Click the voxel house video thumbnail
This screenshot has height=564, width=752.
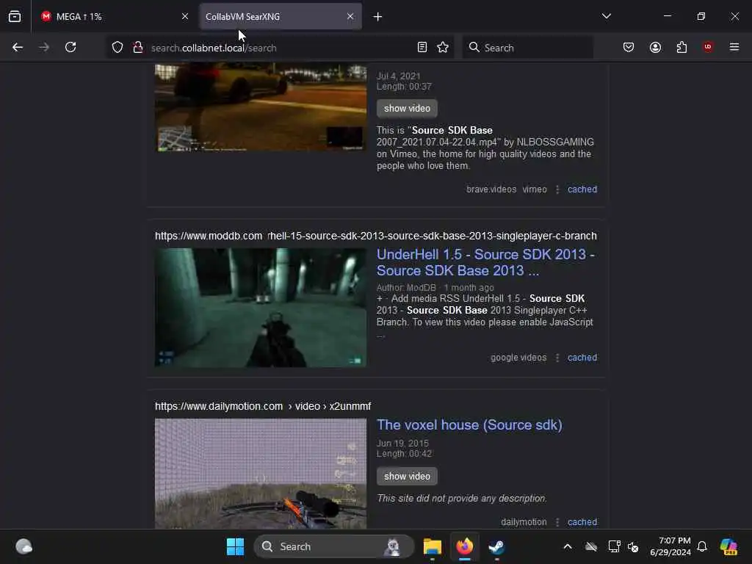click(261, 474)
